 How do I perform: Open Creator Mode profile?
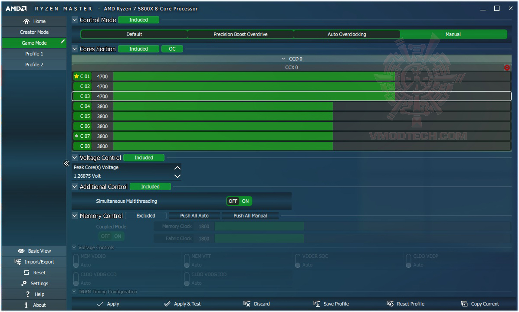34,32
